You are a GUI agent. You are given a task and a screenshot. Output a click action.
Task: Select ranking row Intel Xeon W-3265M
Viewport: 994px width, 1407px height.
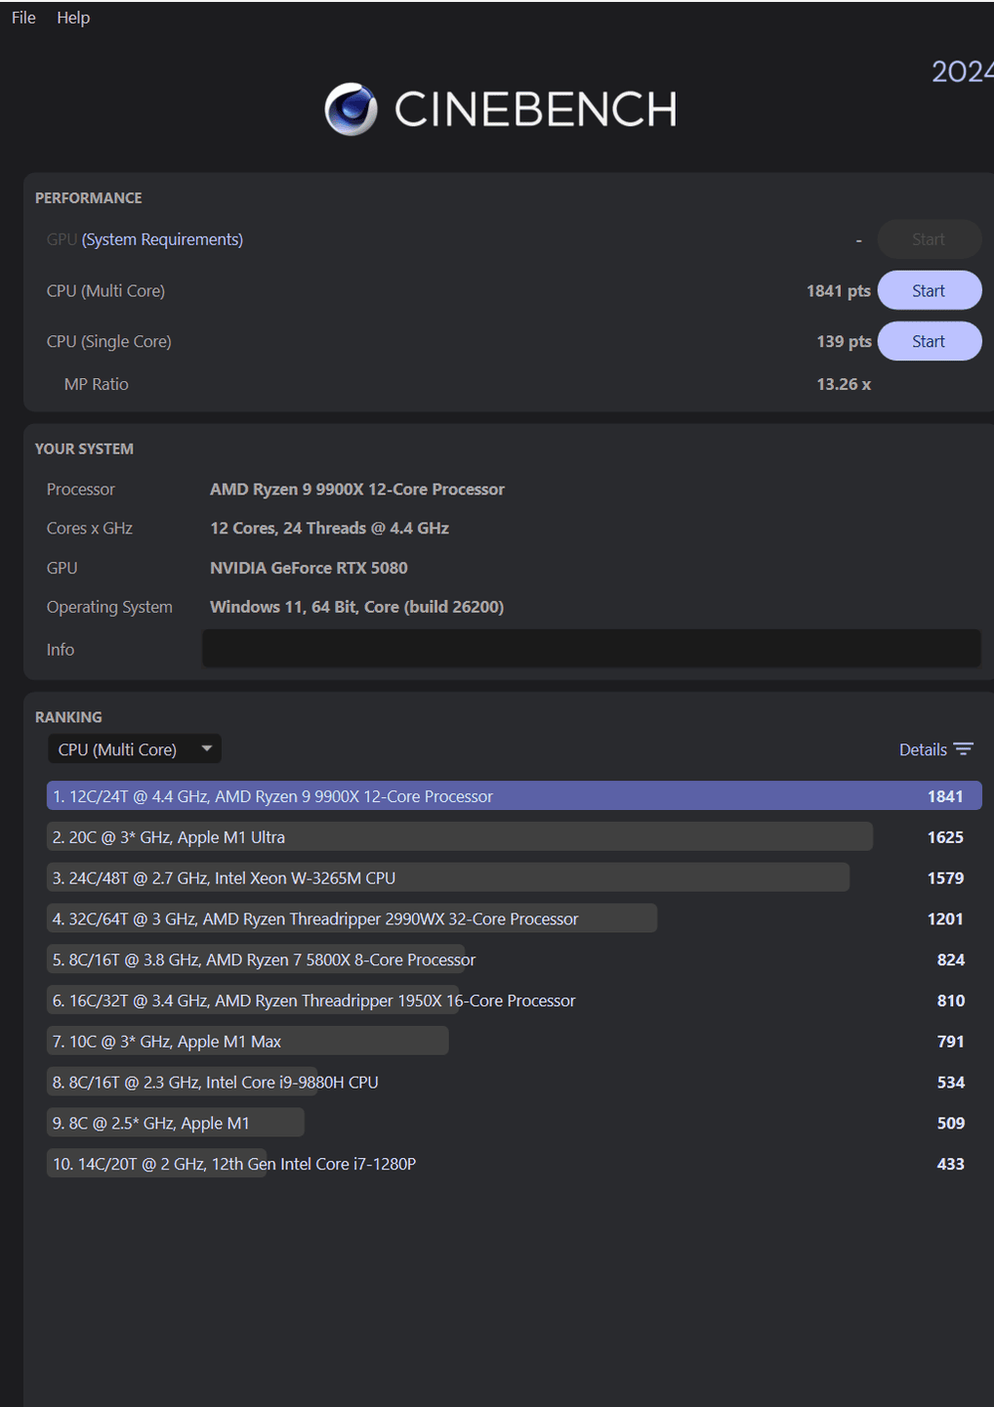514,878
